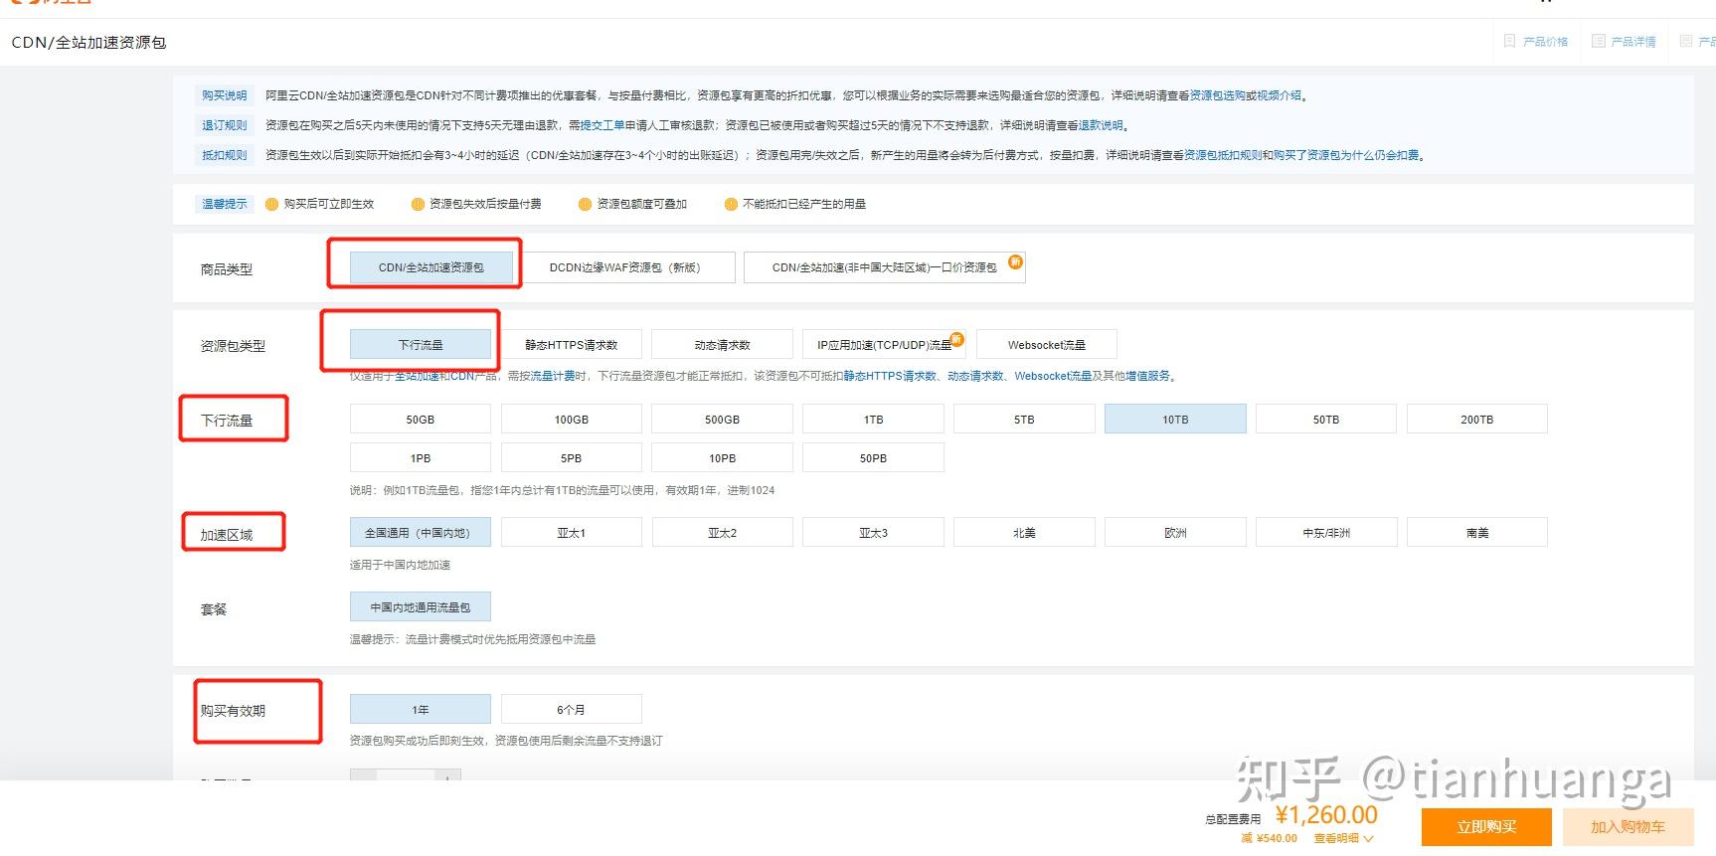Follow the 提交工单 link
1716x856 pixels.
click(x=602, y=125)
